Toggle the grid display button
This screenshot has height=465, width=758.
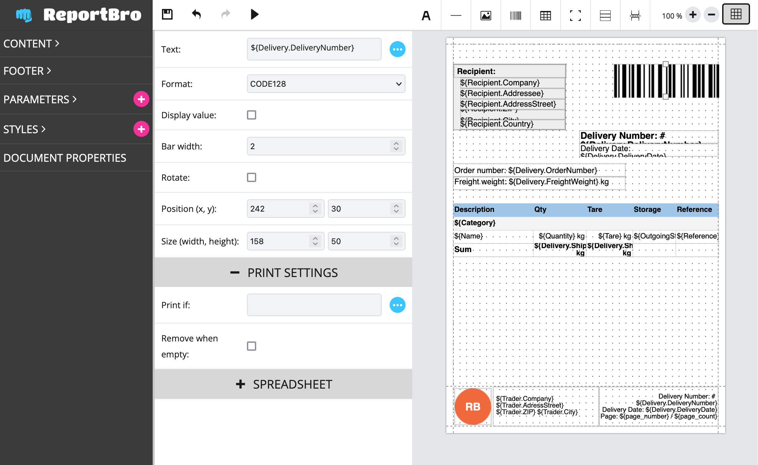coord(736,14)
